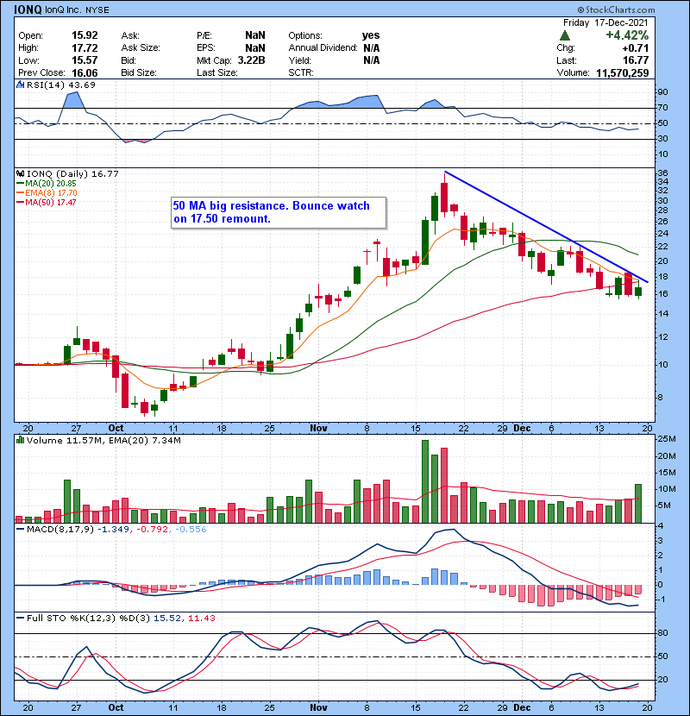Click the 25M volume axis label
This screenshot has width=690, height=716.
pos(666,439)
